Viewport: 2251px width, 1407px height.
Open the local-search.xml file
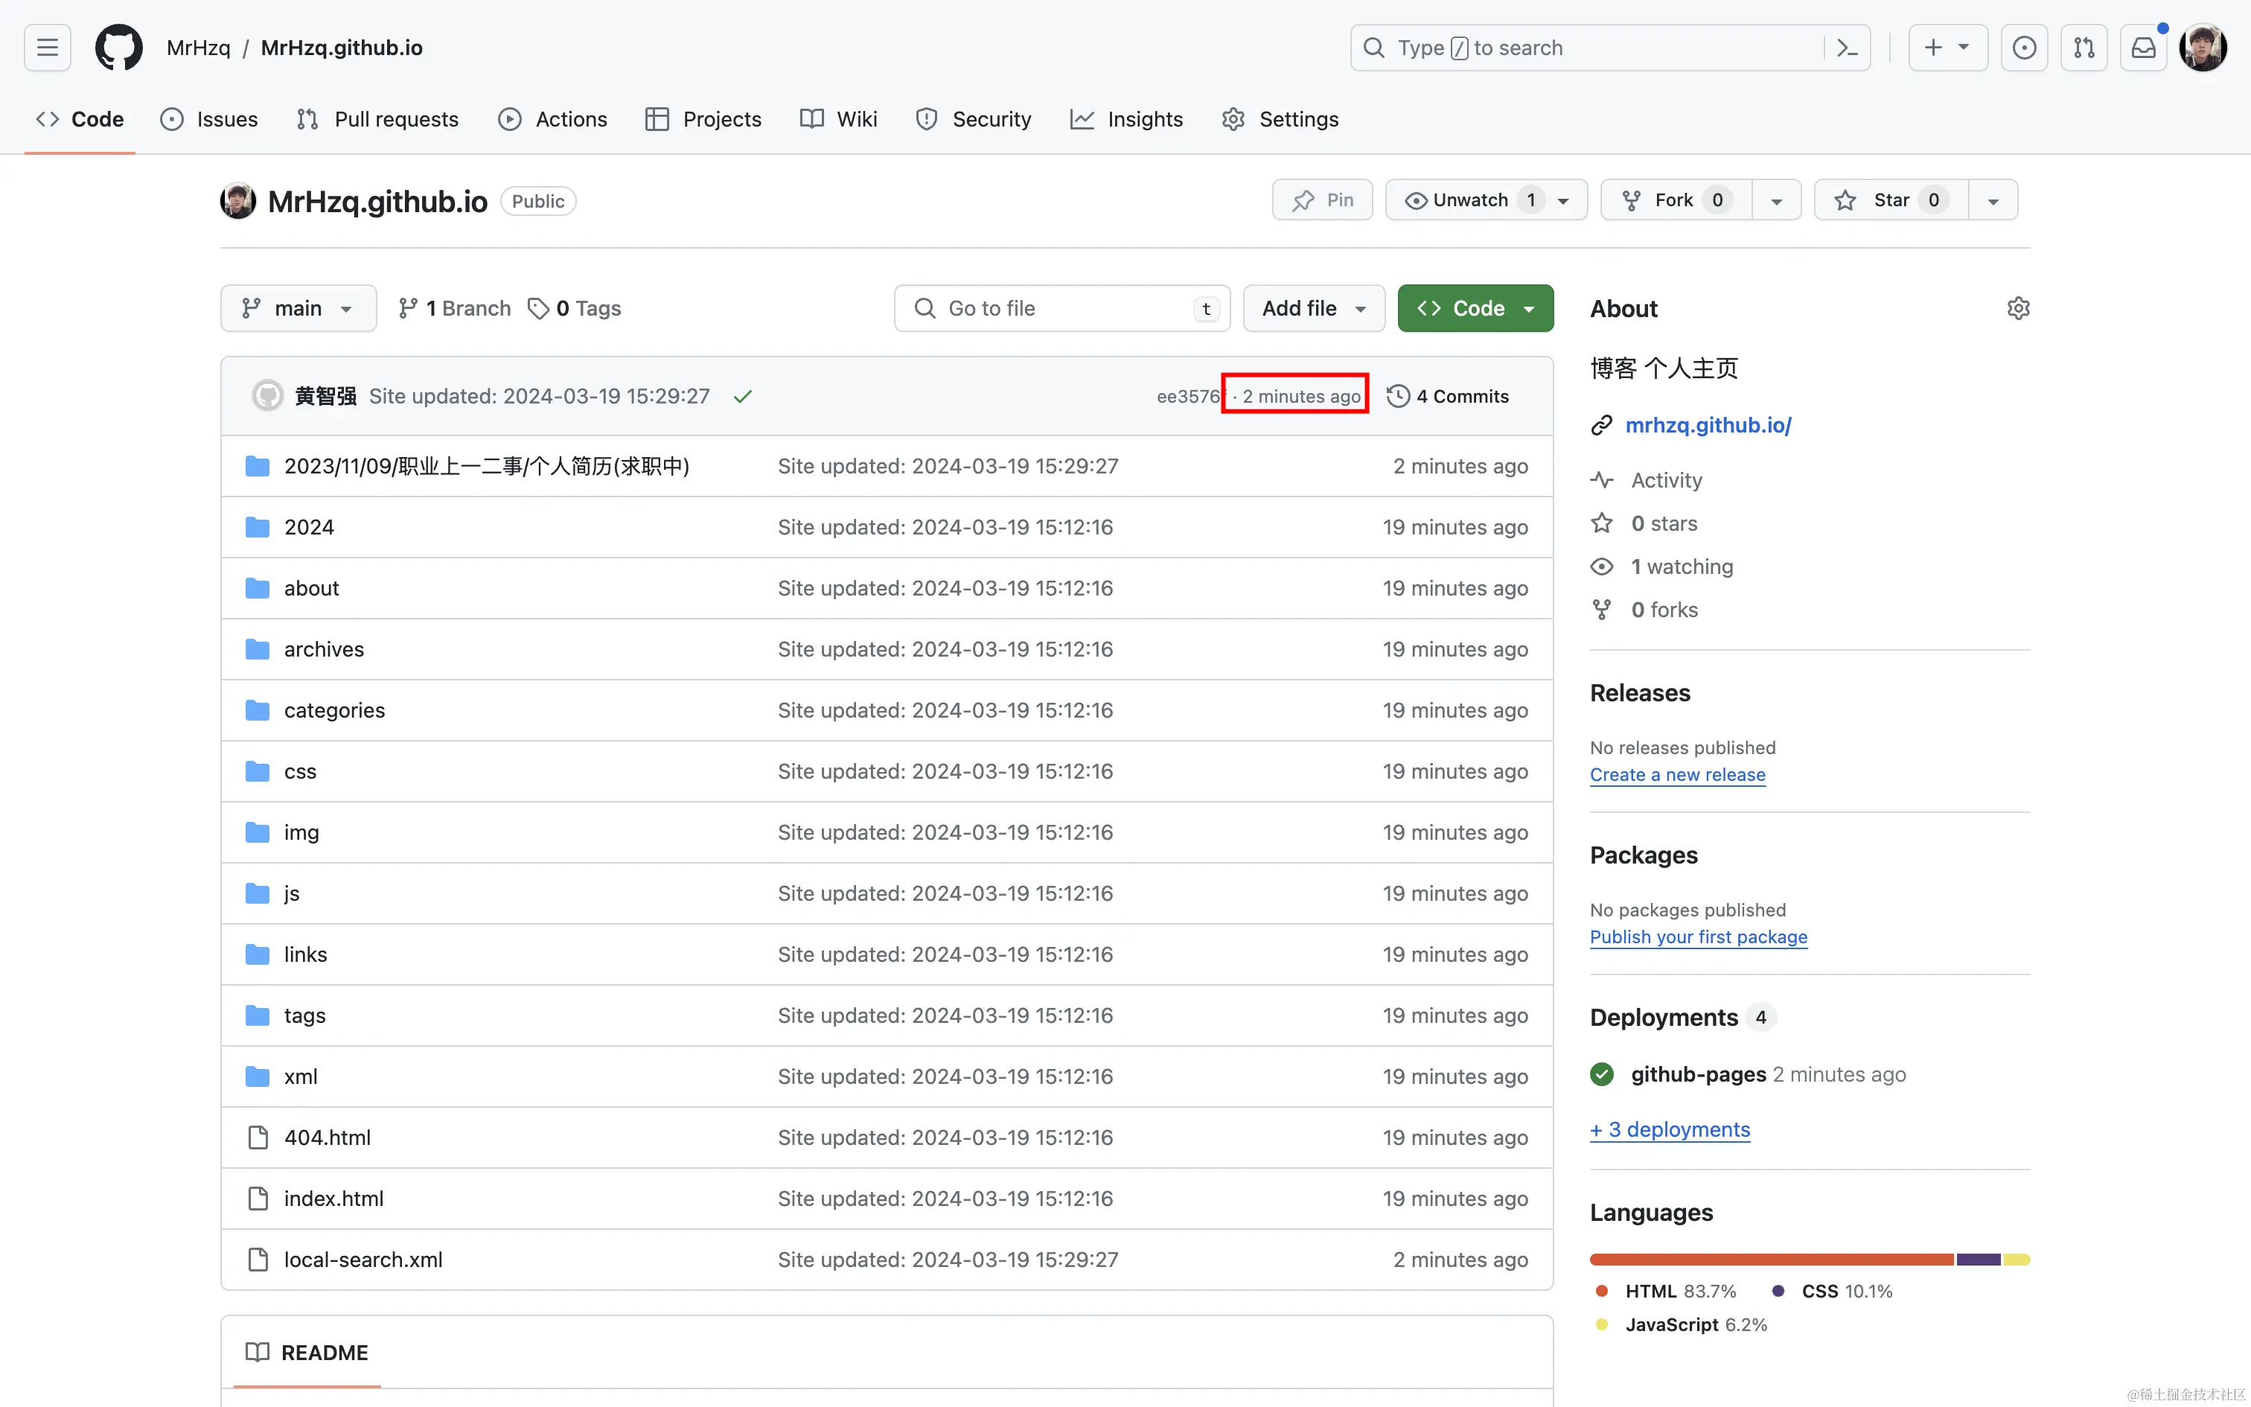(363, 1259)
